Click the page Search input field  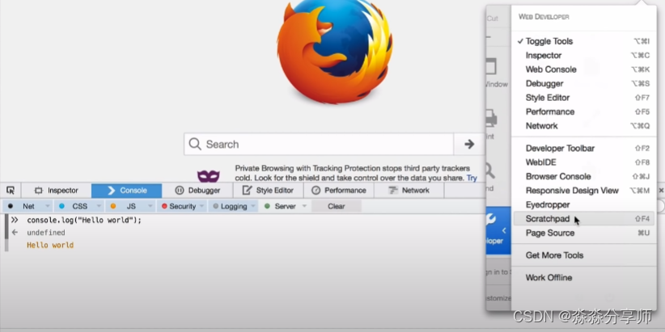(x=319, y=145)
